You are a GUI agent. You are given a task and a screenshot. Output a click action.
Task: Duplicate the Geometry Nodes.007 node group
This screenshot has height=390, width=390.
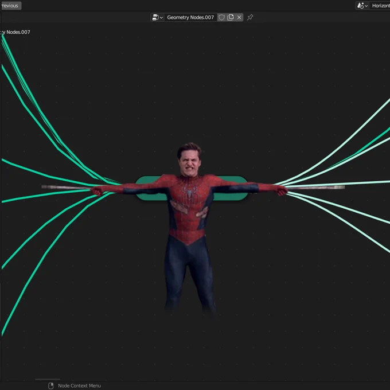point(231,17)
